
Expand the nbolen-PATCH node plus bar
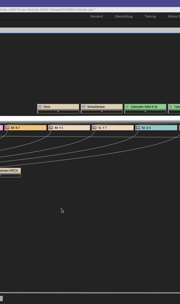[10, 175]
